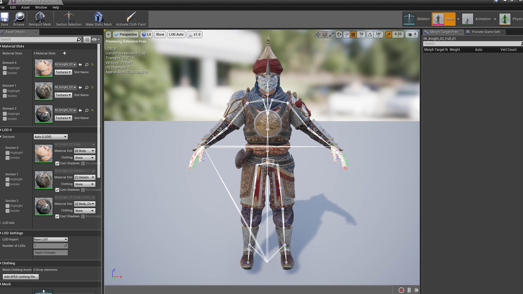523x294 pixels.
Task: Enable Highlight checkbox for Element 0
Action: point(5,68)
